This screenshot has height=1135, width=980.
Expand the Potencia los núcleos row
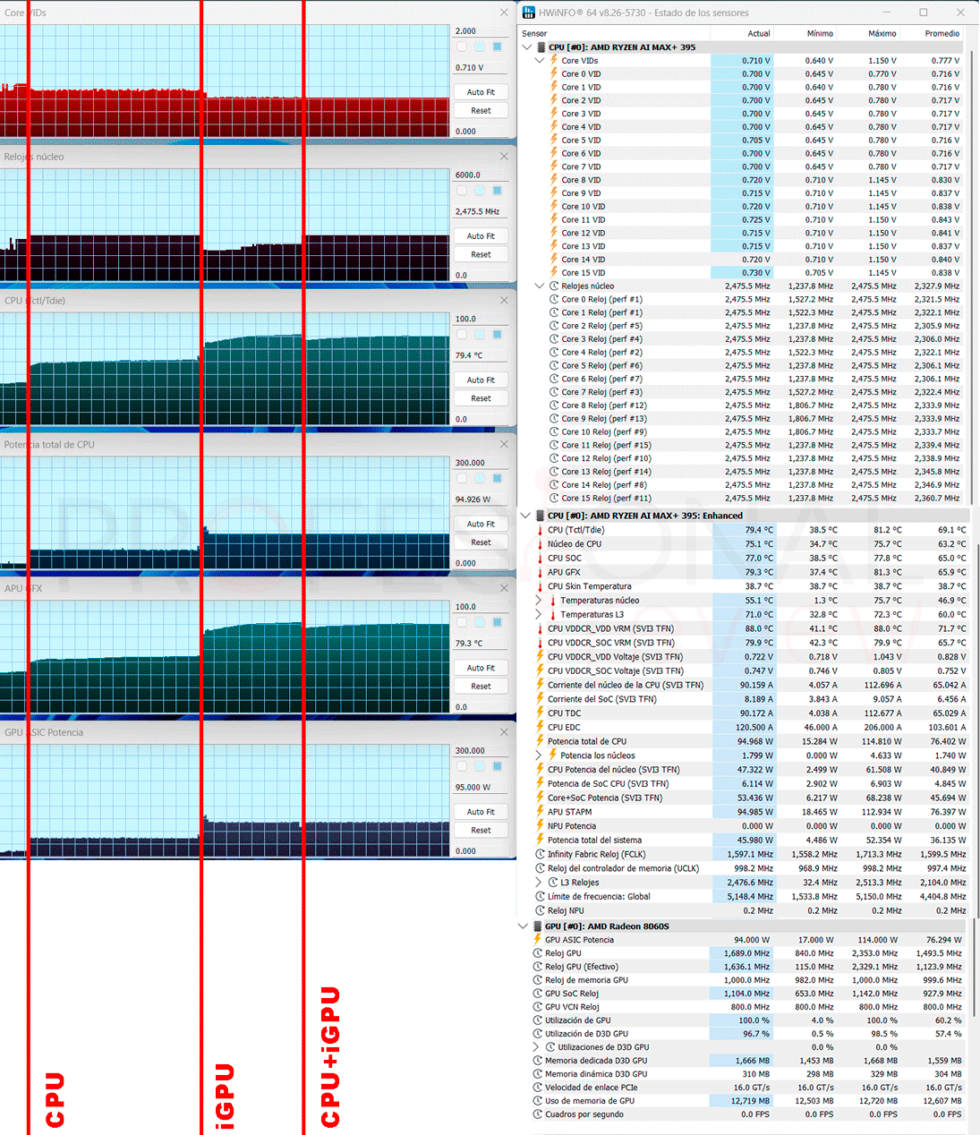coord(539,755)
